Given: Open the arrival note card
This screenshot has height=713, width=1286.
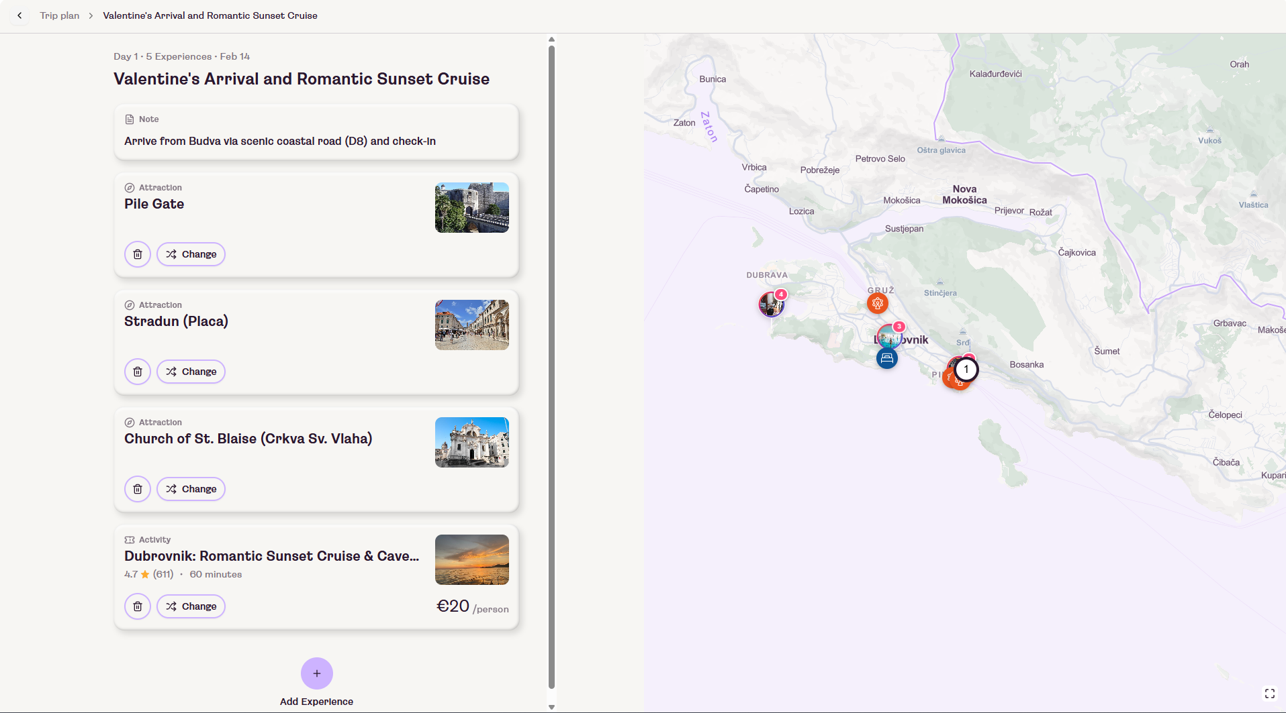Looking at the screenshot, I should point(316,132).
